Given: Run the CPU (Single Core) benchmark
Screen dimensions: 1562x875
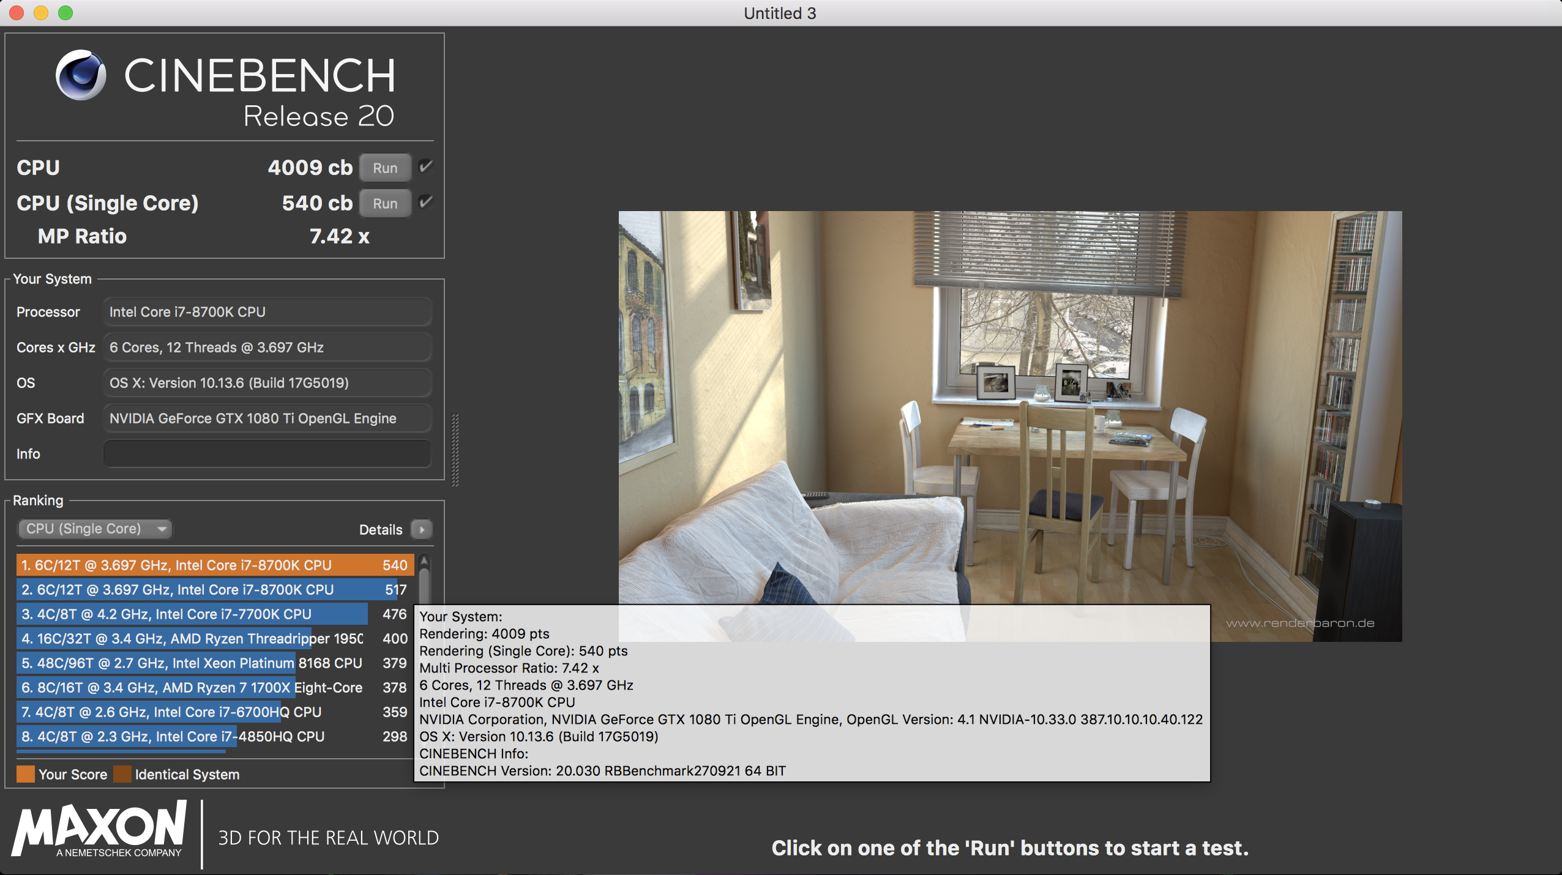Looking at the screenshot, I should [385, 203].
